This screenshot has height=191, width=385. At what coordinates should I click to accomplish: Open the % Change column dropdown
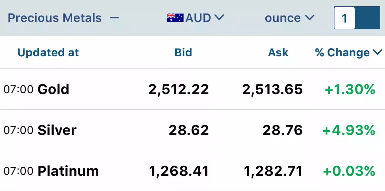tap(349, 53)
